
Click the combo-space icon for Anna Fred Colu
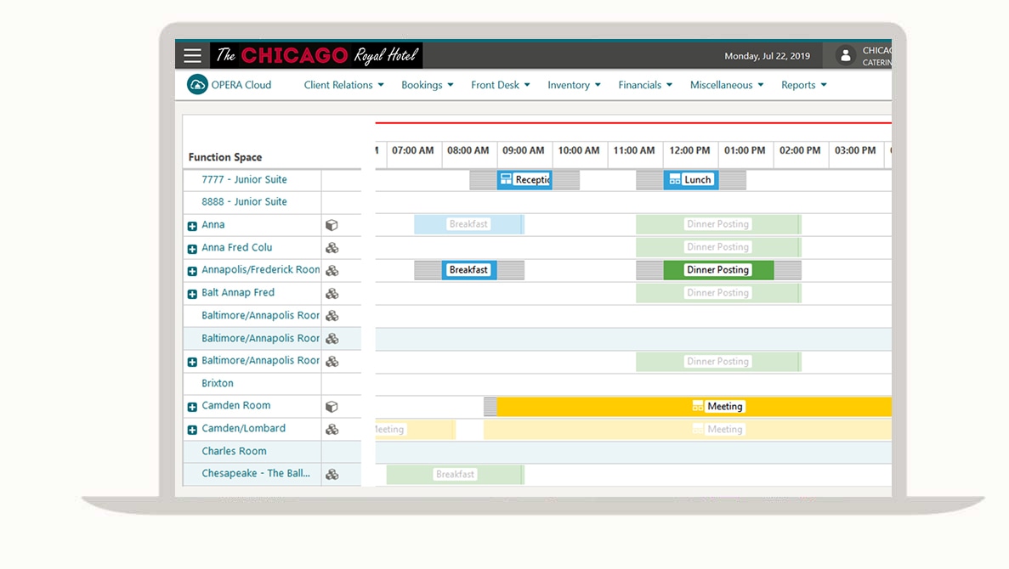coord(332,248)
